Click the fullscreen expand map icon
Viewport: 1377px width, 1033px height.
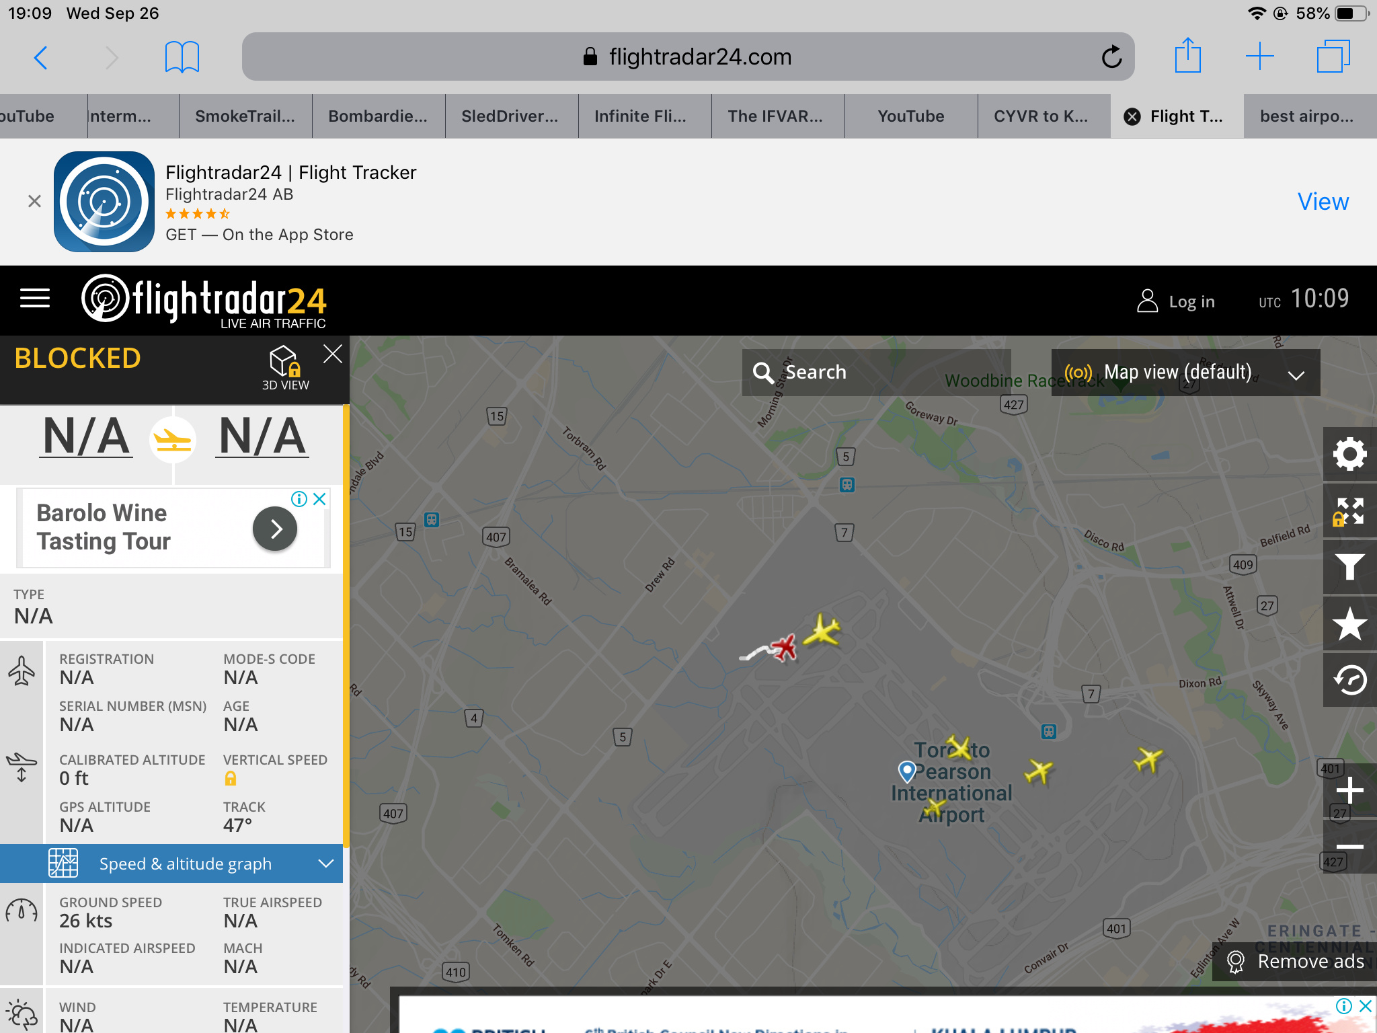tap(1349, 511)
